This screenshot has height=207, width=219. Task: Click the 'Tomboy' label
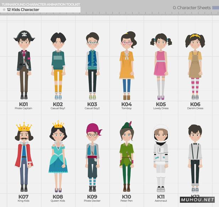coord(127,108)
